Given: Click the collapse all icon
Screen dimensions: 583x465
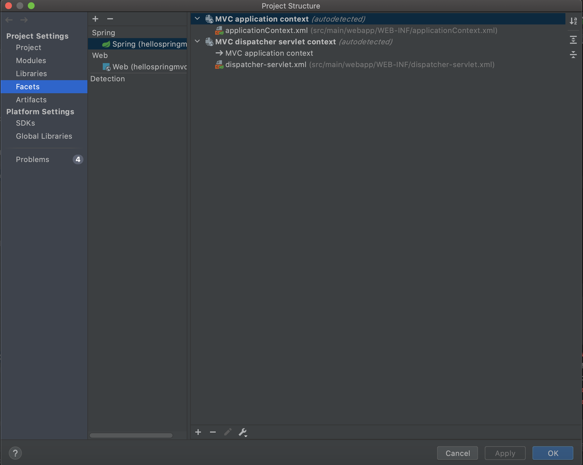Looking at the screenshot, I should (573, 55).
